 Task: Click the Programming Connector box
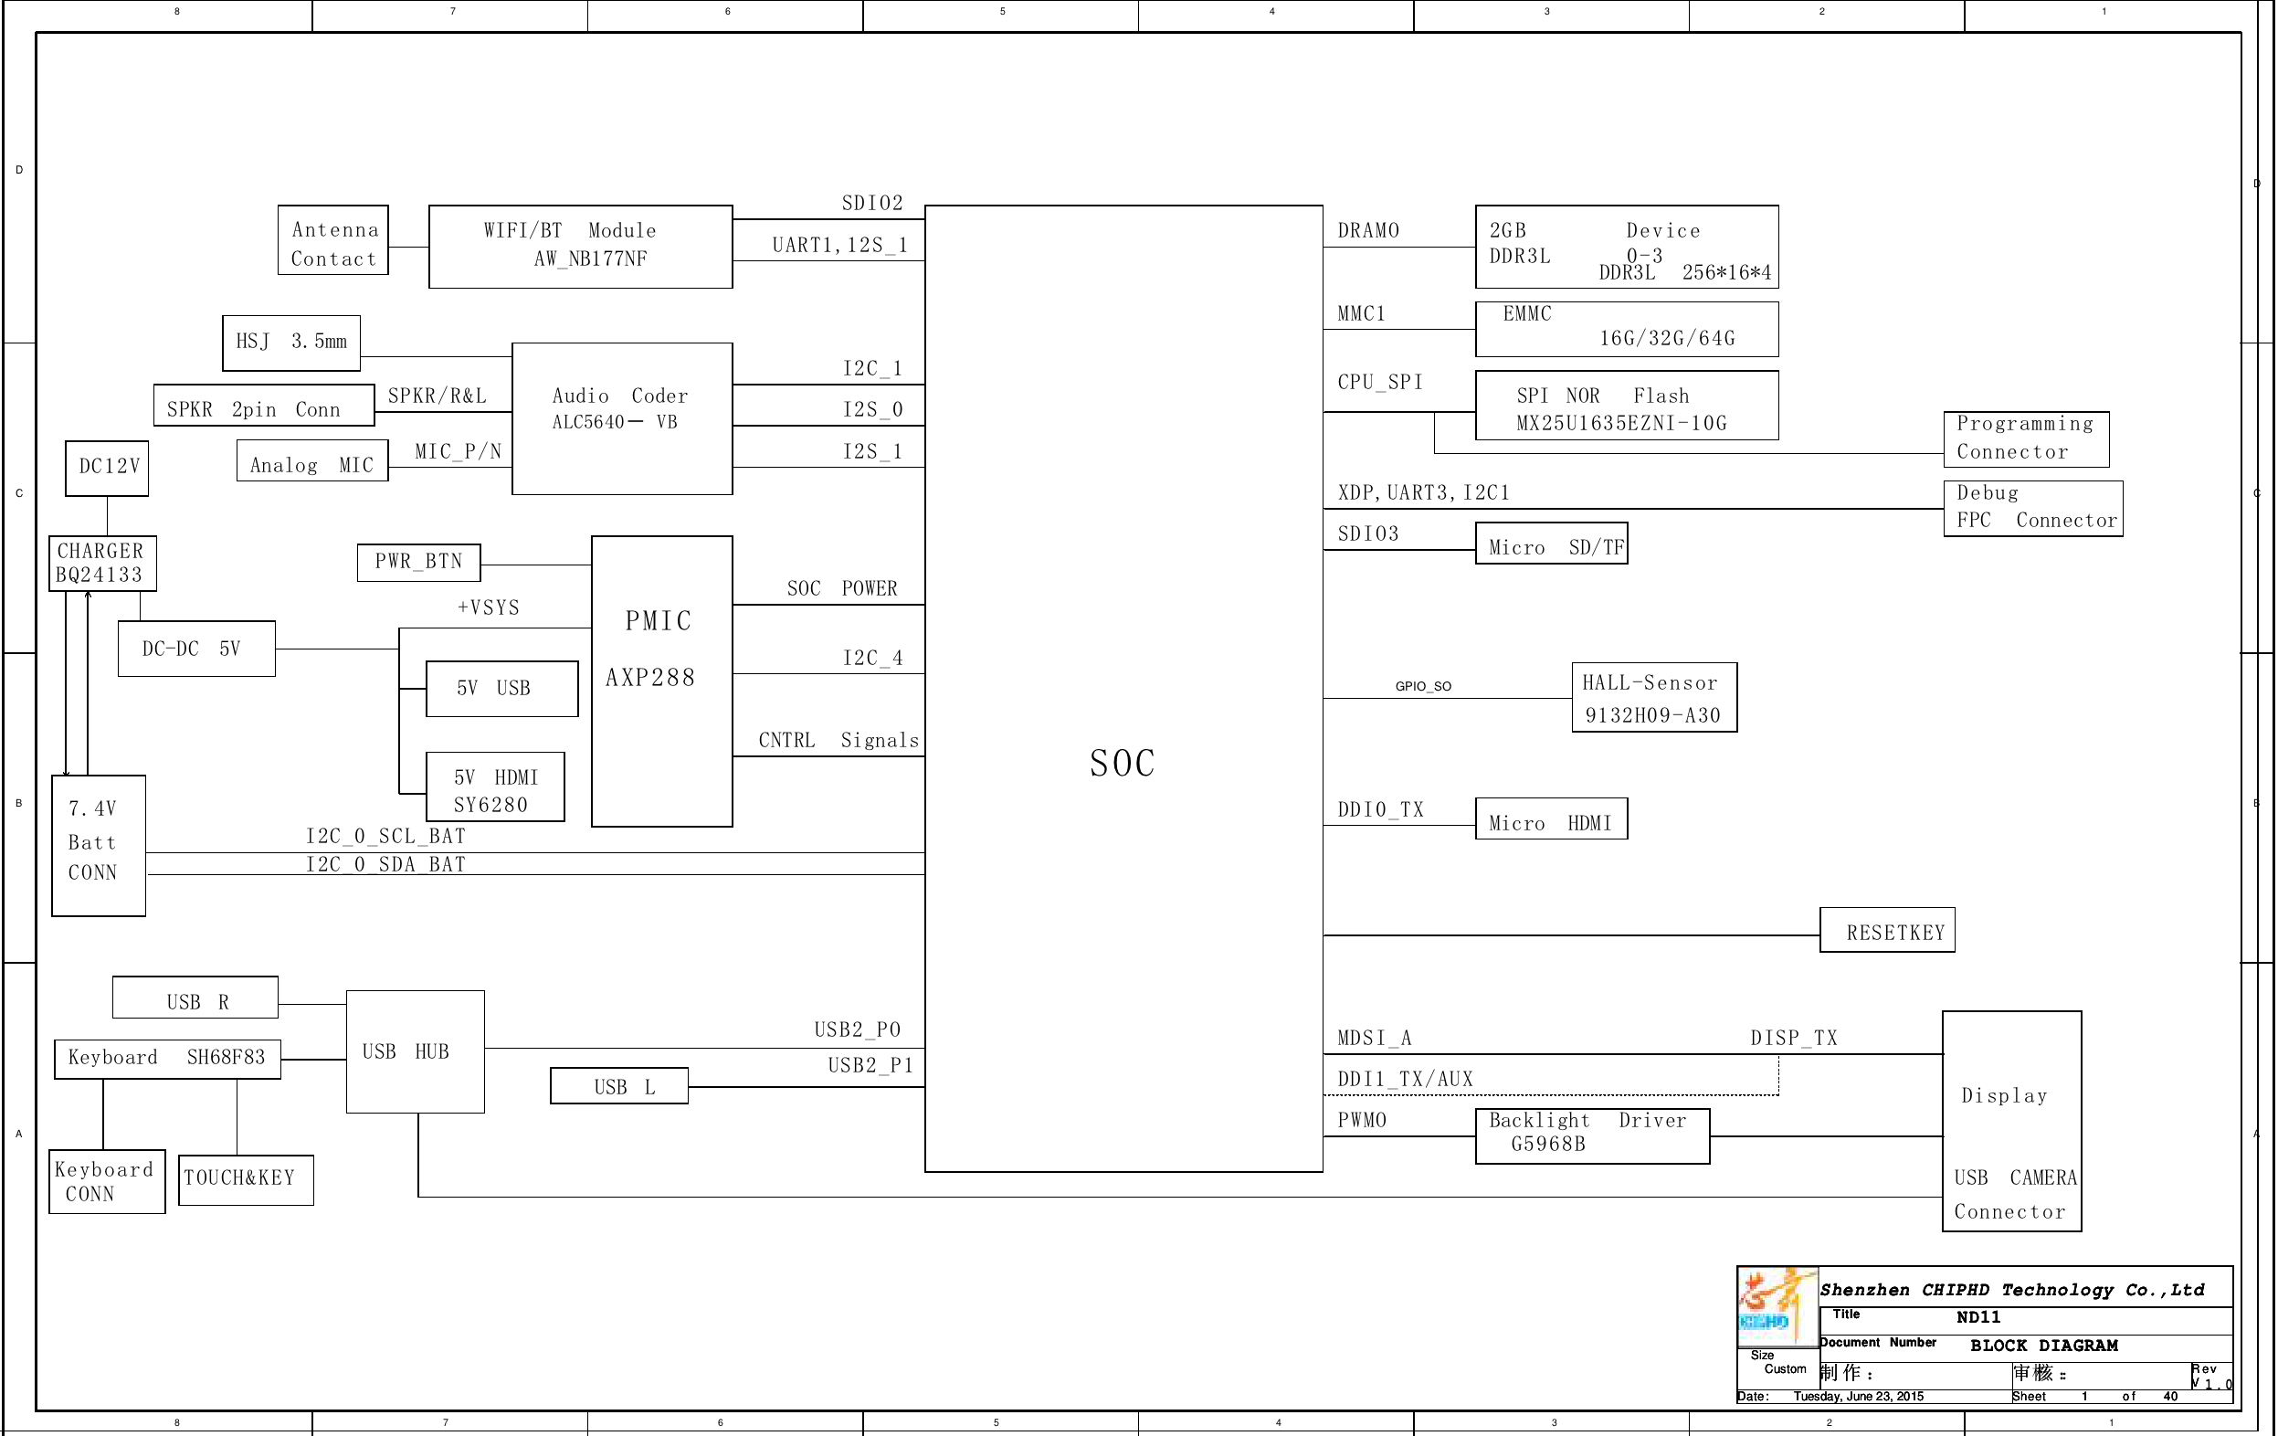pyautogui.click(x=2025, y=439)
